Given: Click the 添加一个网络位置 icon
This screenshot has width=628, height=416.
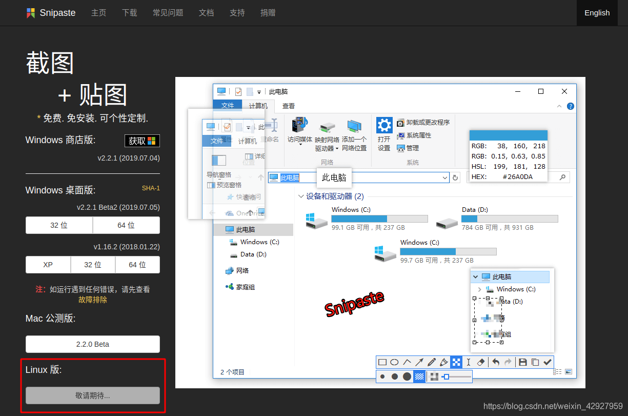Looking at the screenshot, I should click(x=354, y=126).
